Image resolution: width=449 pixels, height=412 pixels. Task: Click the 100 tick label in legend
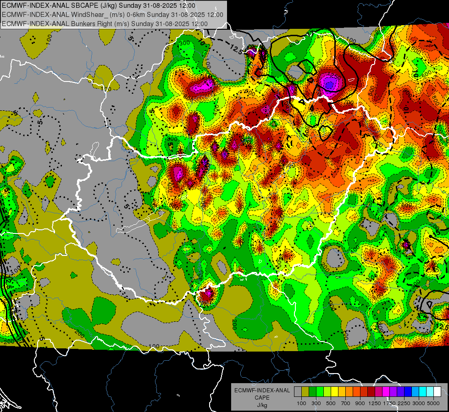(x=301, y=403)
